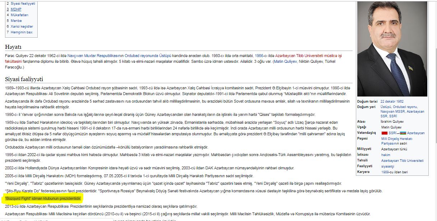Click the Siyasi fəaliyyəti section heading

pos(24,79)
